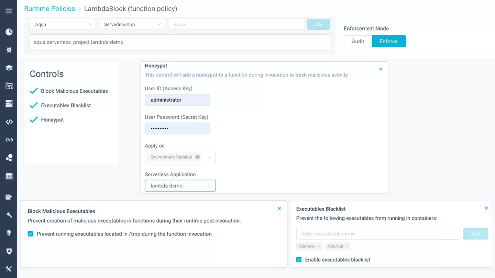Go to Runtime Policies breadcrumb
The height and width of the screenshot is (278, 495).
tap(49, 9)
